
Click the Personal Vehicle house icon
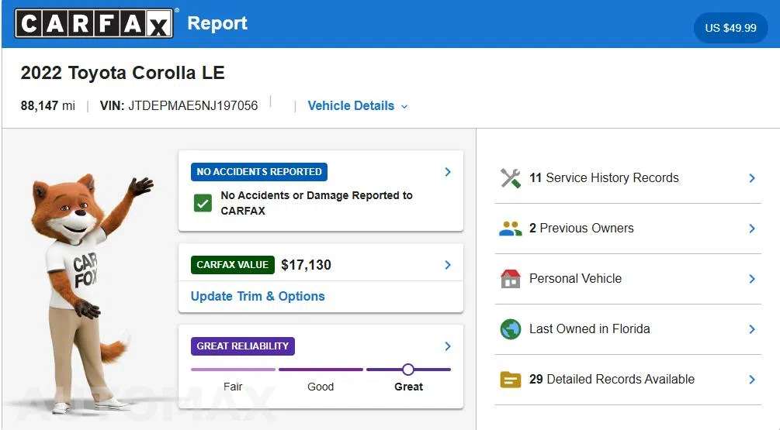pos(511,279)
